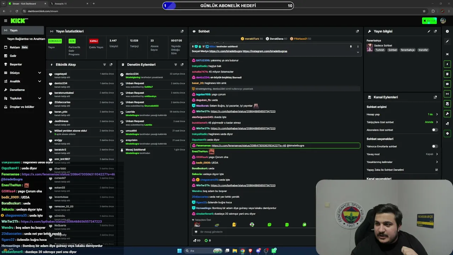Pop out the Yayın bilgisi panel

pos(435,31)
